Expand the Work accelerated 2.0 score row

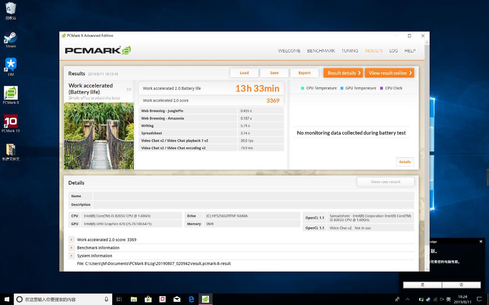pyautogui.click(x=72, y=240)
